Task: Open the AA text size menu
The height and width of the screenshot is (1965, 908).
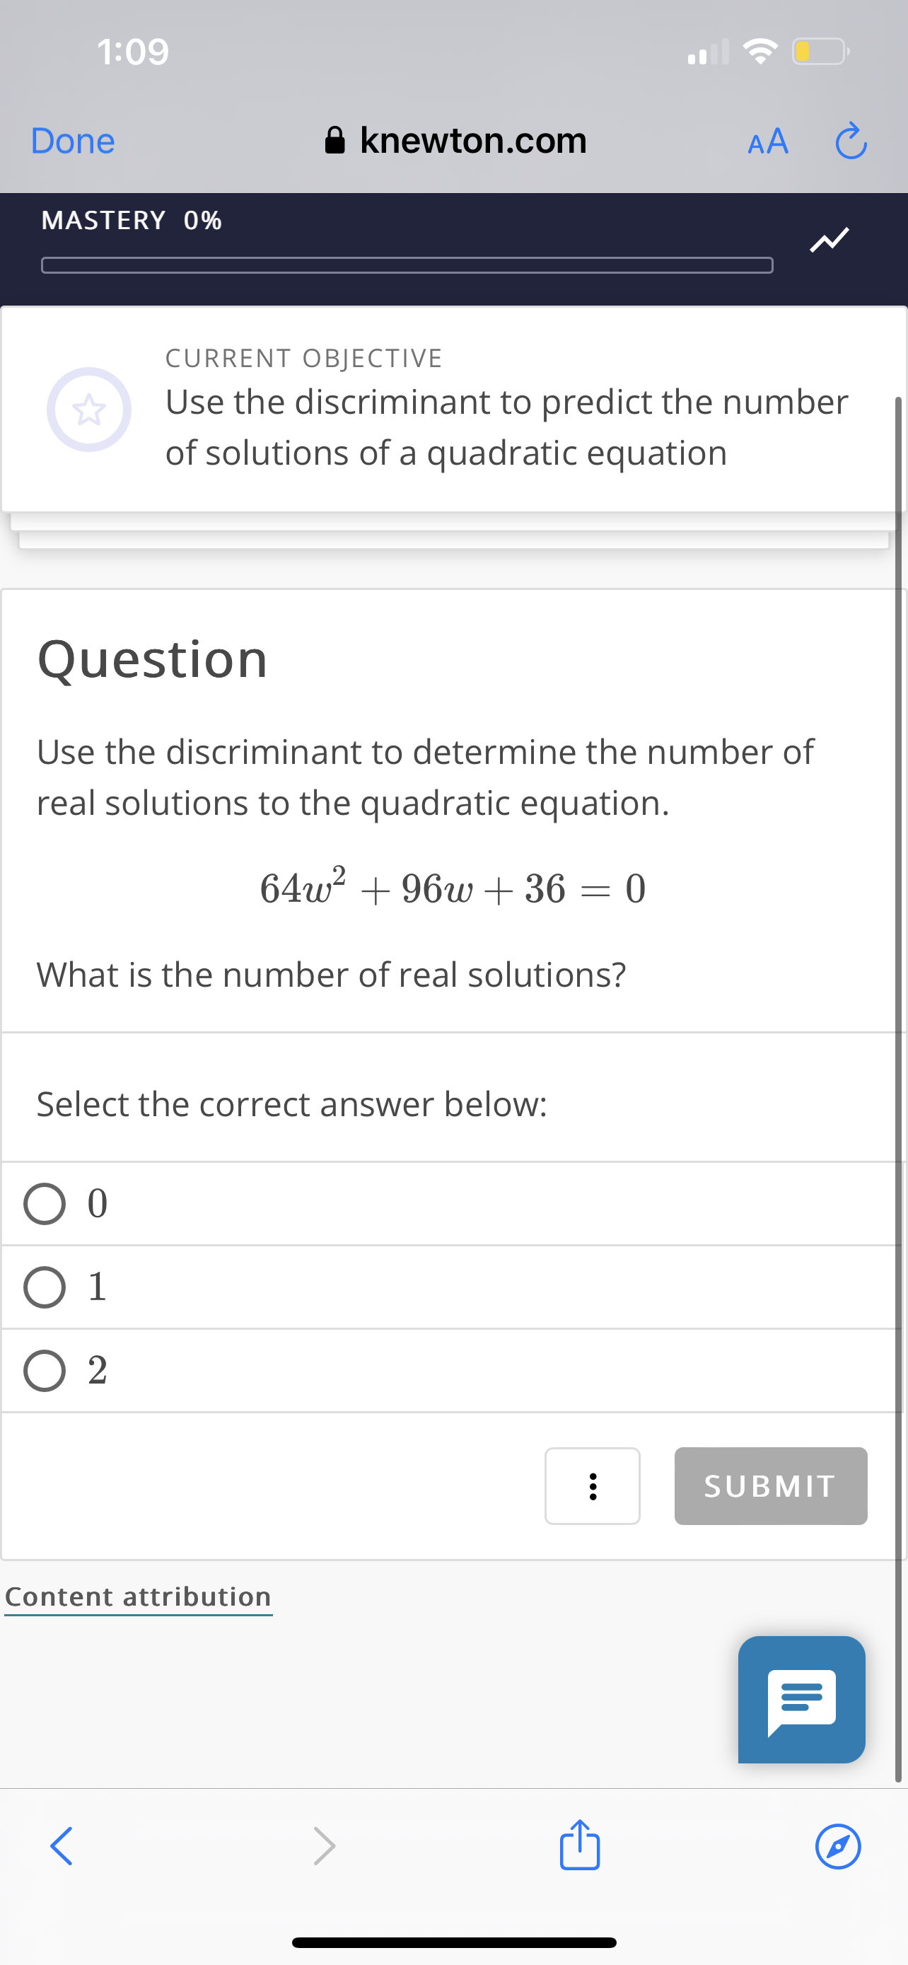Action: pyautogui.click(x=767, y=141)
